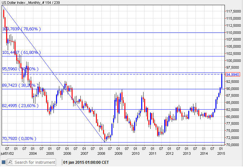Viewport: 243px width, 167px height.
Task: Click the 2004 year label on time axis
Action: click(33, 153)
